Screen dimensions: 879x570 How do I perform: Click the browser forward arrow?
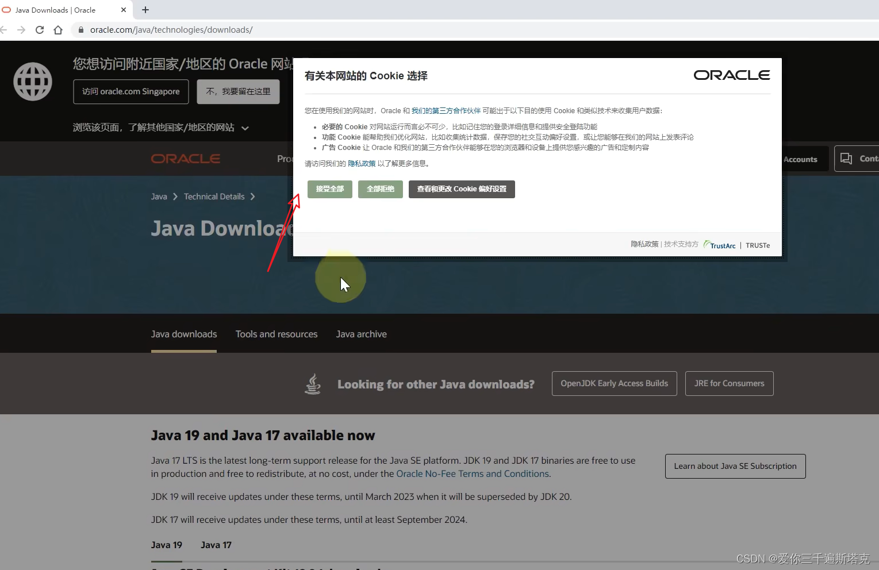point(21,30)
